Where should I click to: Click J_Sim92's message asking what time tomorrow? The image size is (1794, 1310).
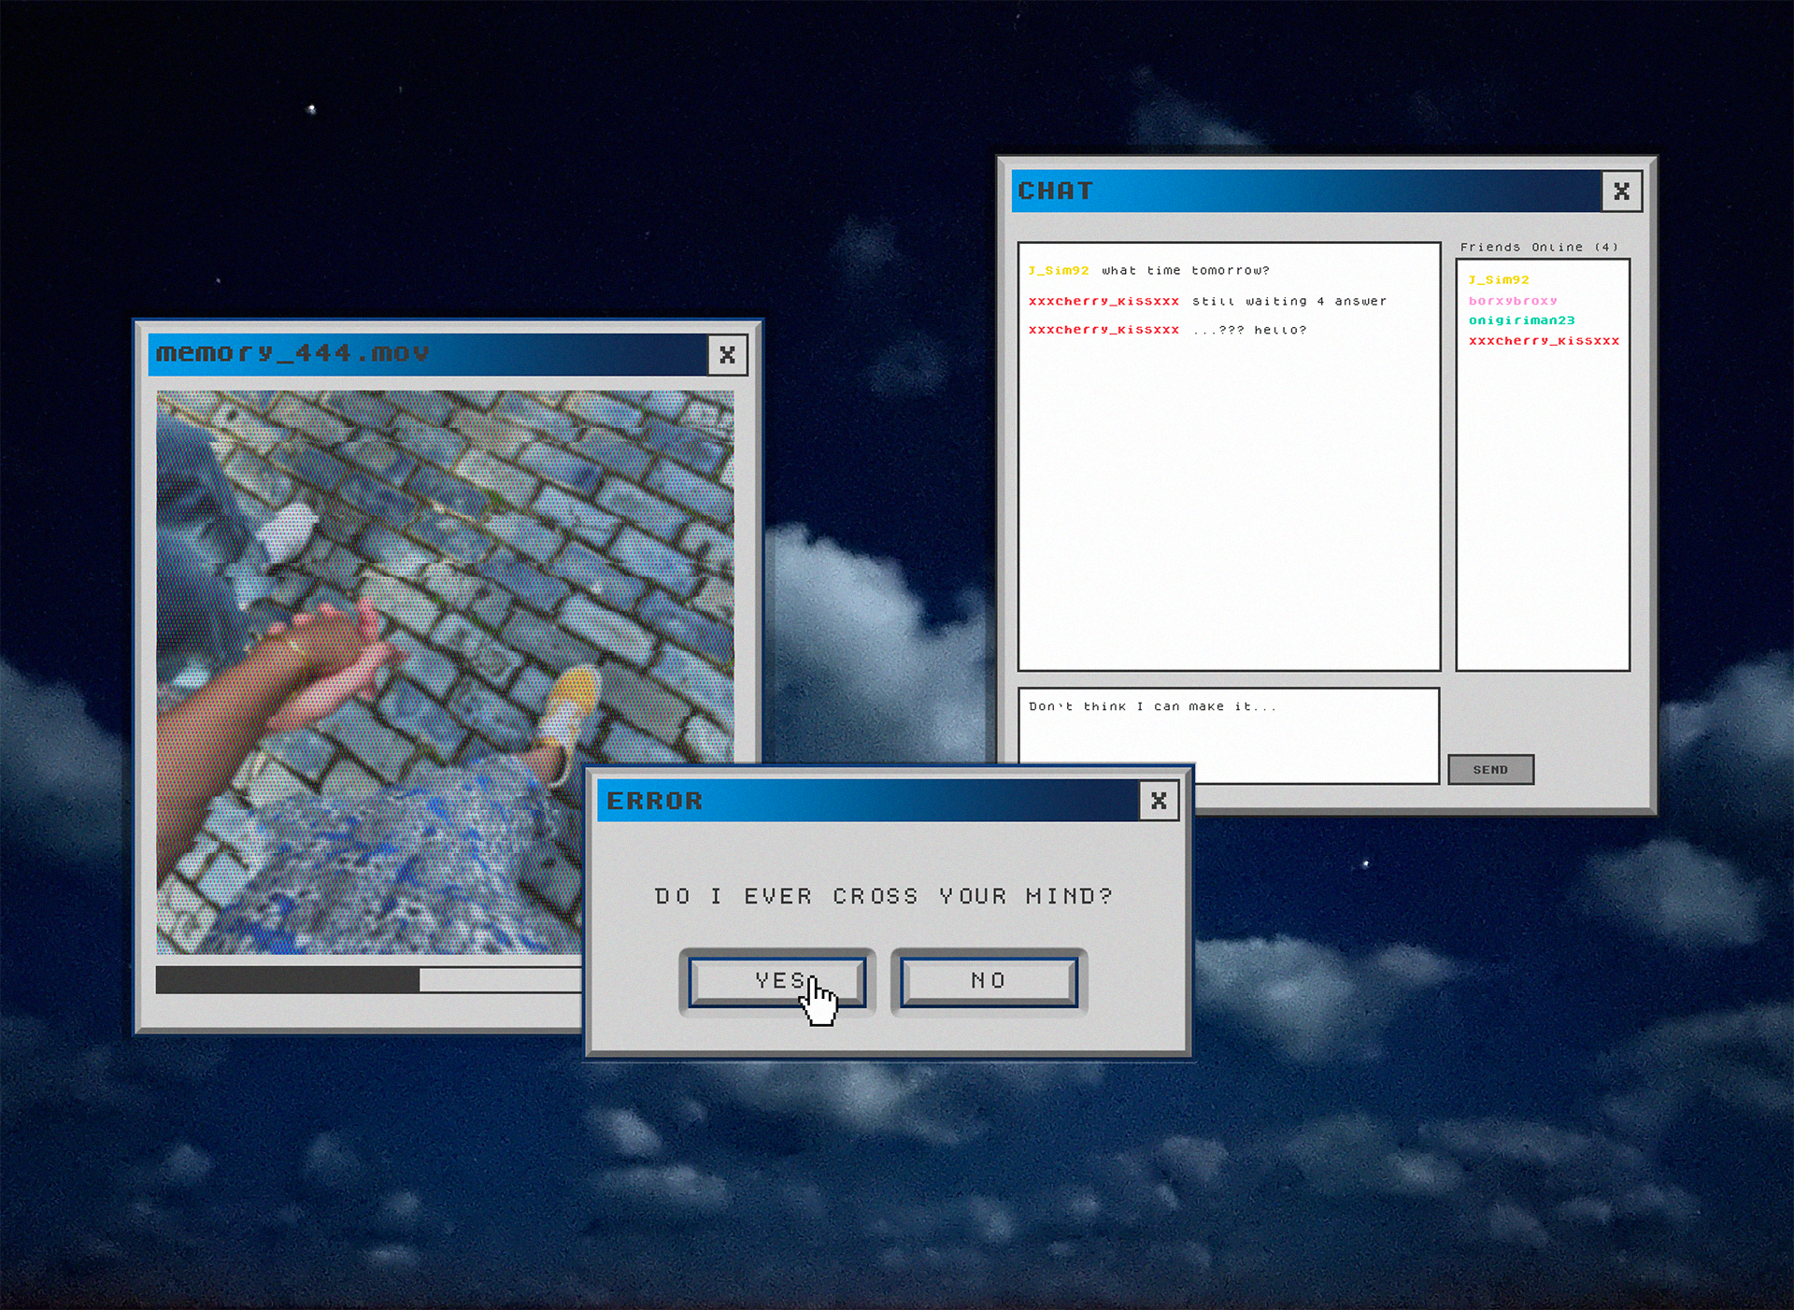(1149, 270)
